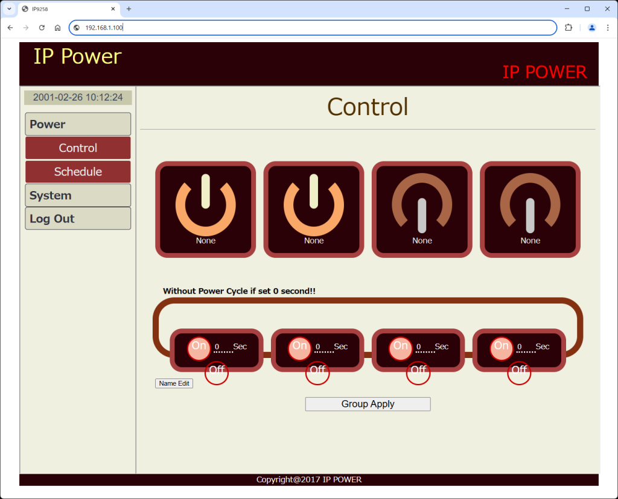Open the Chrome profile icon
Image resolution: width=618 pixels, height=499 pixels.
coord(591,28)
